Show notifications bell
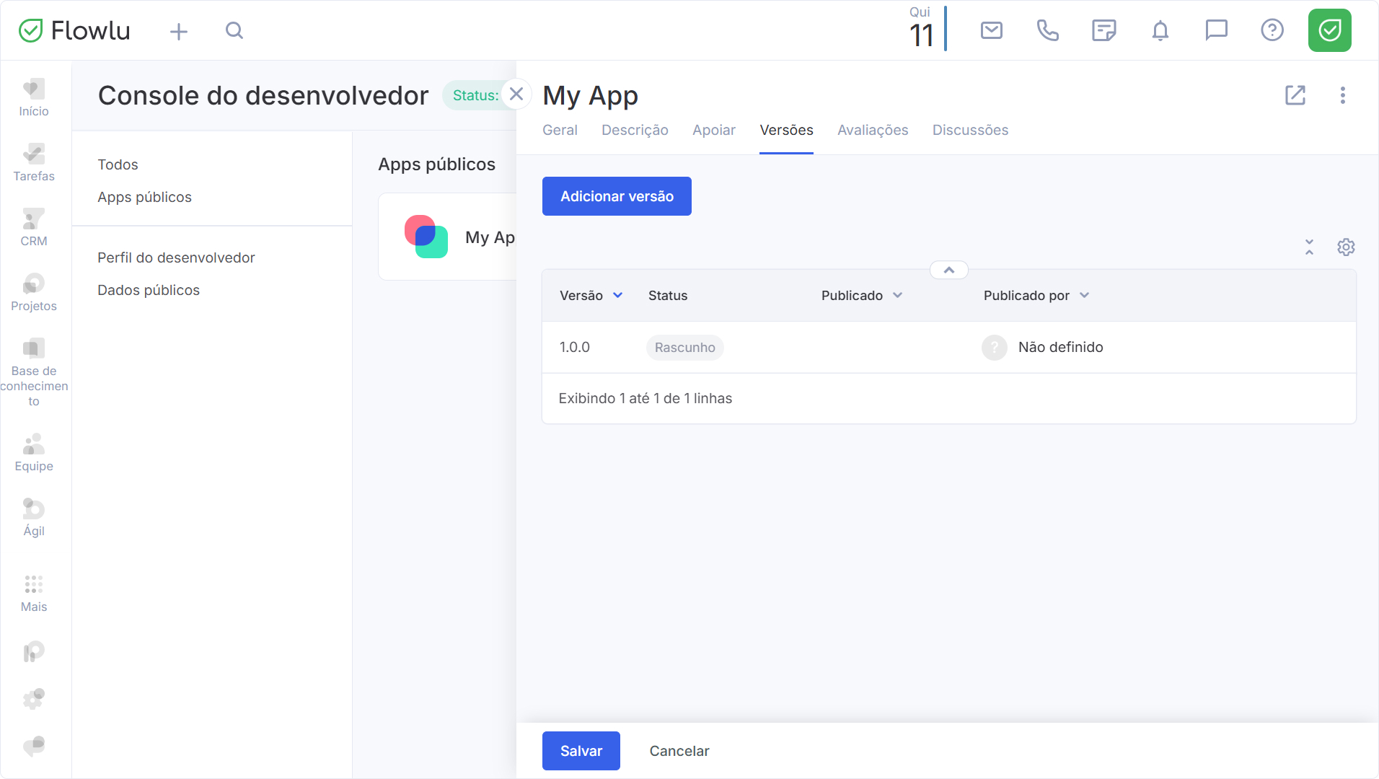This screenshot has height=779, width=1379. click(x=1160, y=30)
